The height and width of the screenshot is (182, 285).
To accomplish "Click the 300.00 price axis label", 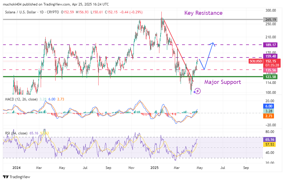I will (271, 10).
